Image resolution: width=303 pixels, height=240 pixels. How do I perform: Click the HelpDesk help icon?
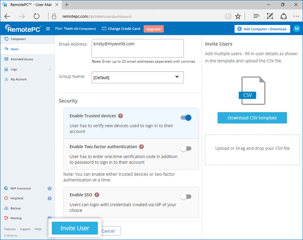[50, 198]
